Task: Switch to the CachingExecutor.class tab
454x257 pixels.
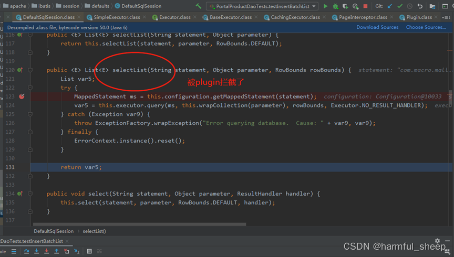Action: 295,17
